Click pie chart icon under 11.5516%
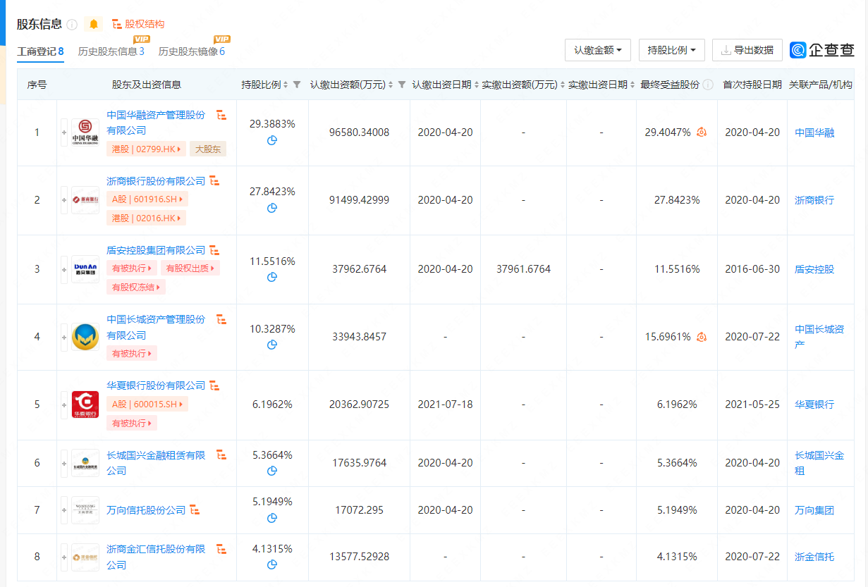 [x=272, y=277]
